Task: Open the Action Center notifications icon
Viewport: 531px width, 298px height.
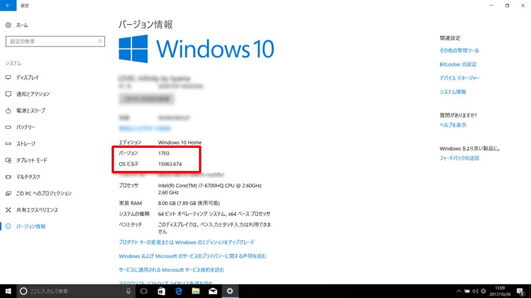Action: [x=521, y=291]
